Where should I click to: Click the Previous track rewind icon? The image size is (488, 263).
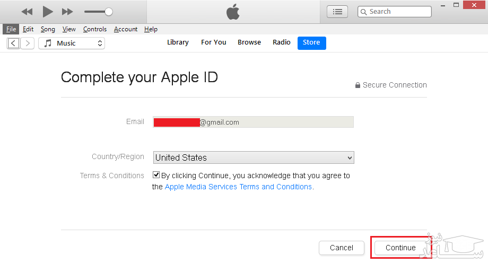(x=27, y=12)
